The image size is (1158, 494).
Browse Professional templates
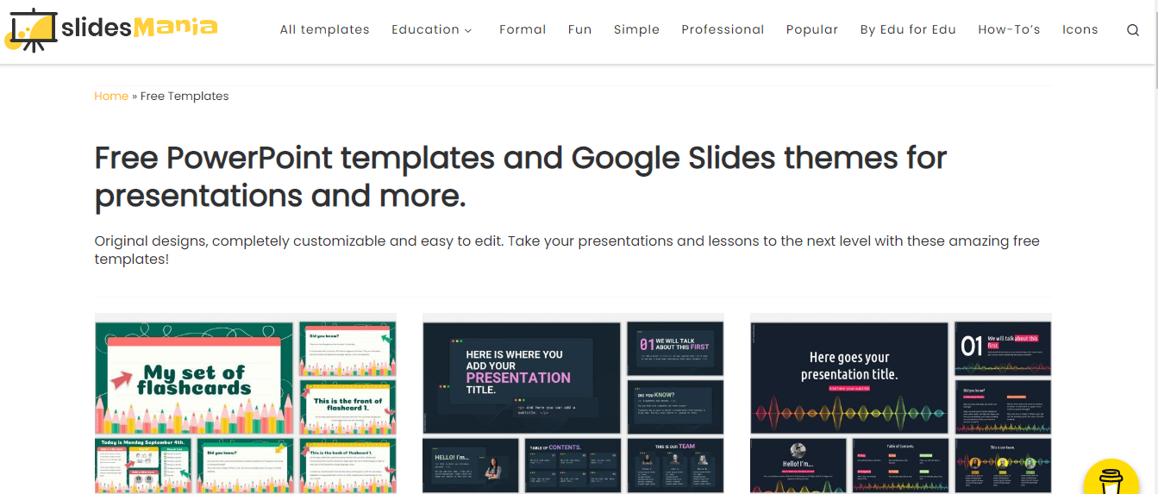coord(723,29)
